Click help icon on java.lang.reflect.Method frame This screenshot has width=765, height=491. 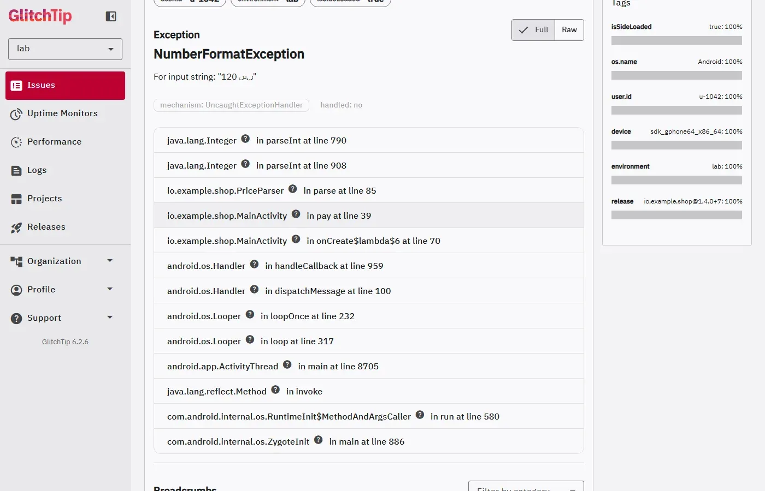[275, 390]
